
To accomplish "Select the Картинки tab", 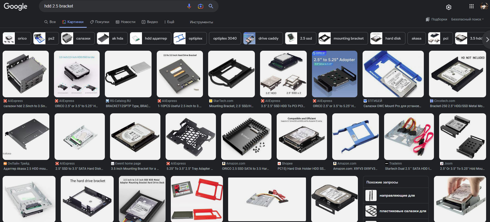I will (73, 22).
